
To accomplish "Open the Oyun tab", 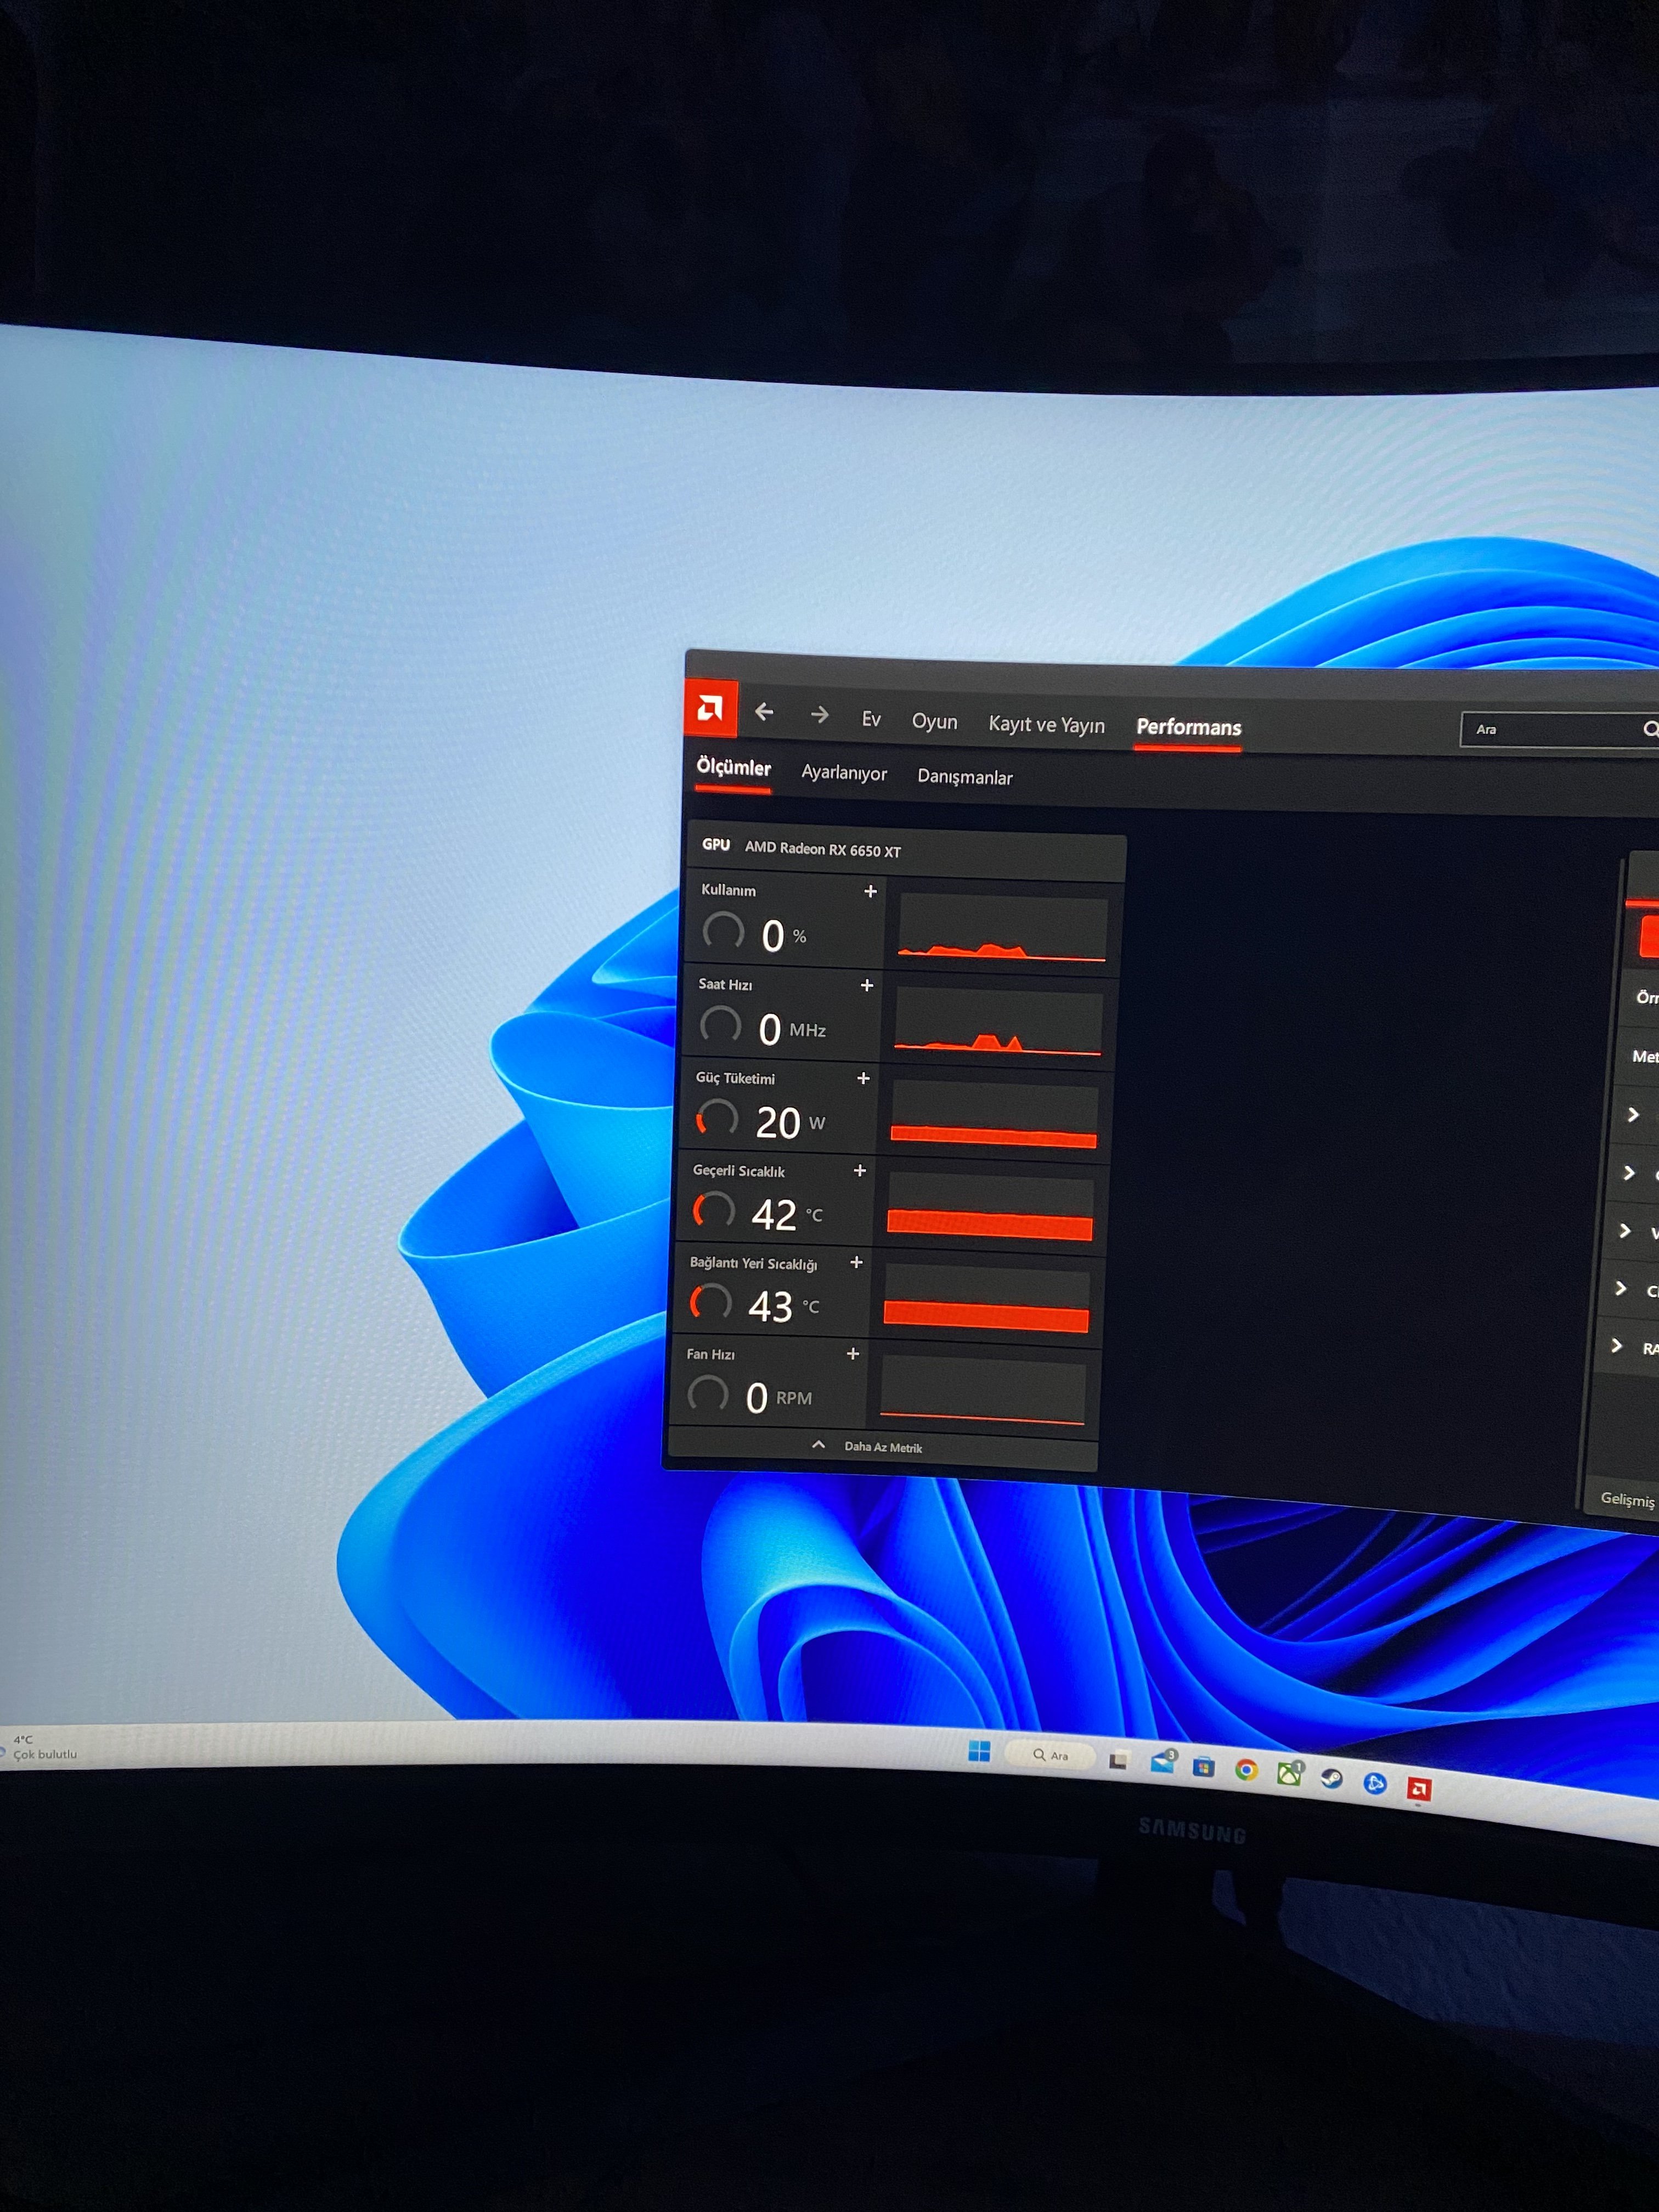I will pyautogui.click(x=934, y=722).
